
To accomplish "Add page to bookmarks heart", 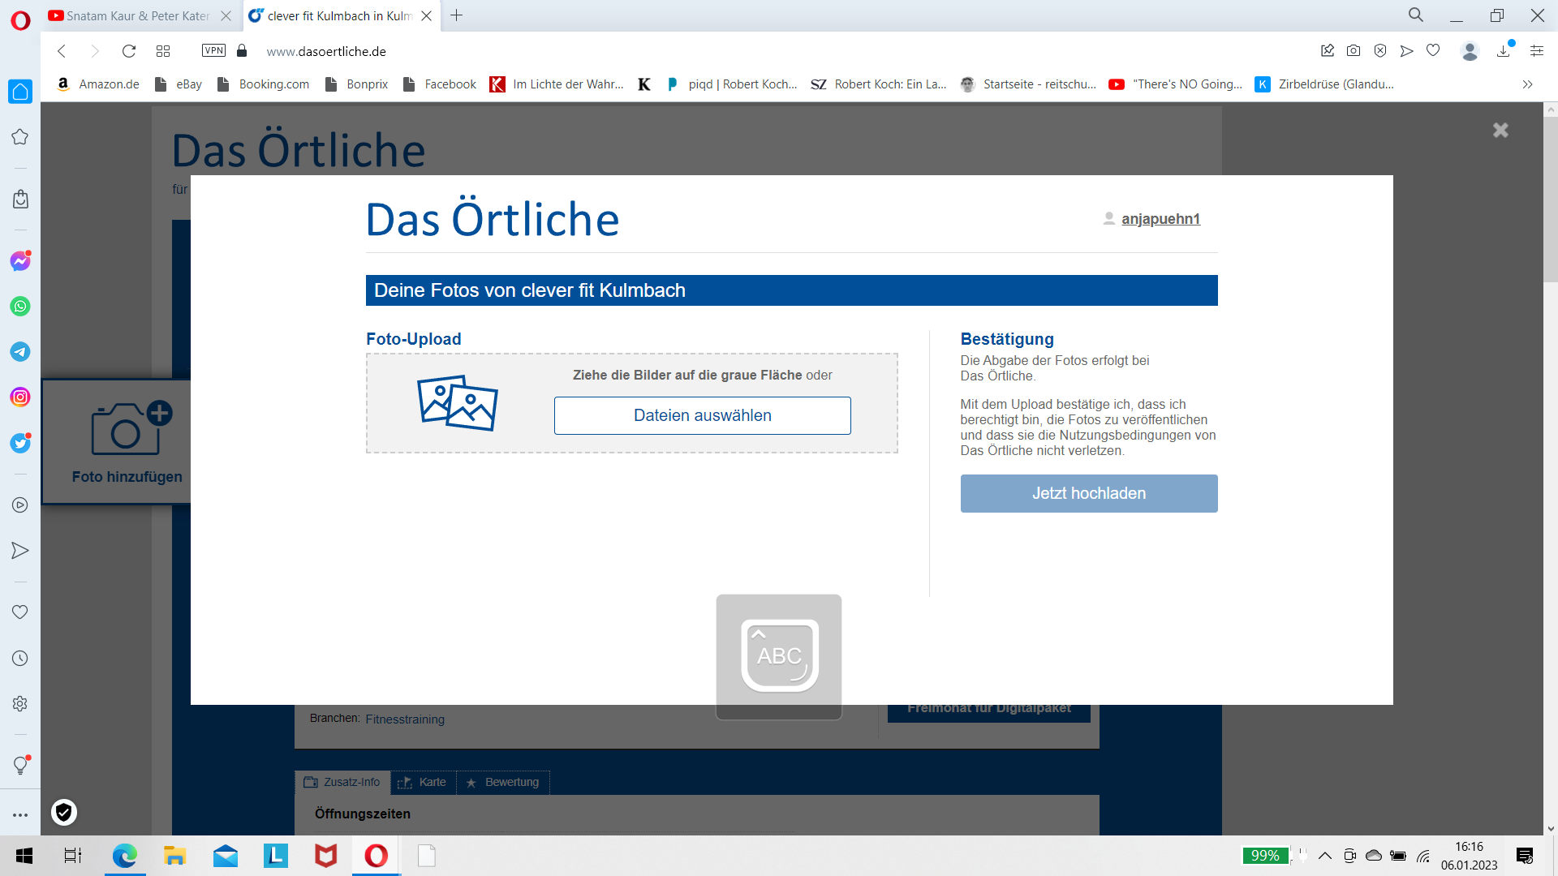I will (1433, 50).
